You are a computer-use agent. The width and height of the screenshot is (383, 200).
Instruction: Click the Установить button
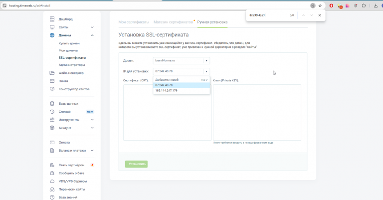(136, 164)
